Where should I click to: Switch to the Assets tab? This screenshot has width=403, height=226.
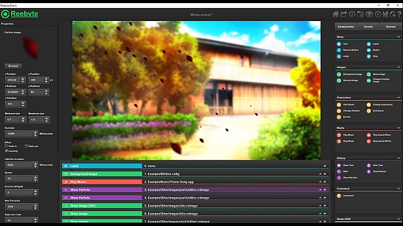click(368, 27)
